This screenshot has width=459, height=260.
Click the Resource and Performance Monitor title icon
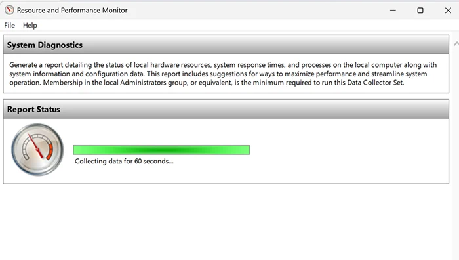(9, 11)
